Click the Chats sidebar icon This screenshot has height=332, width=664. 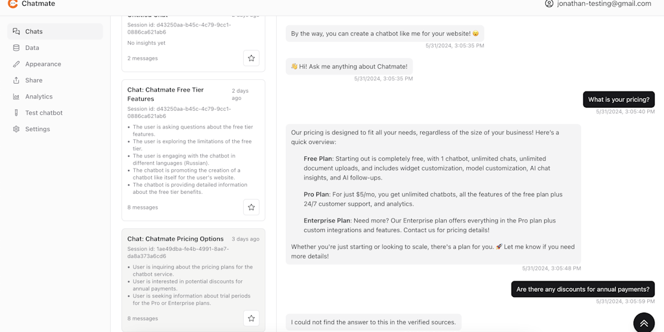click(16, 31)
